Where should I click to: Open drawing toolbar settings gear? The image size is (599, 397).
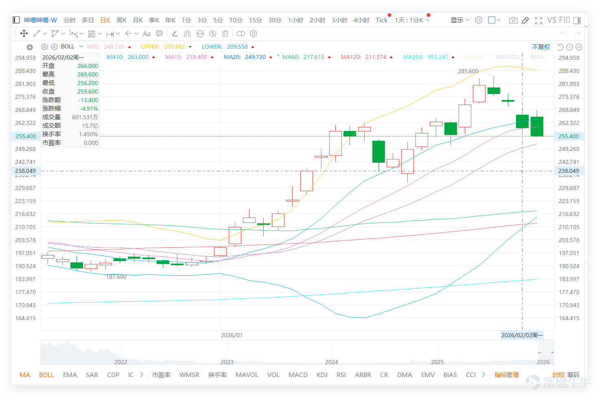pos(254,34)
